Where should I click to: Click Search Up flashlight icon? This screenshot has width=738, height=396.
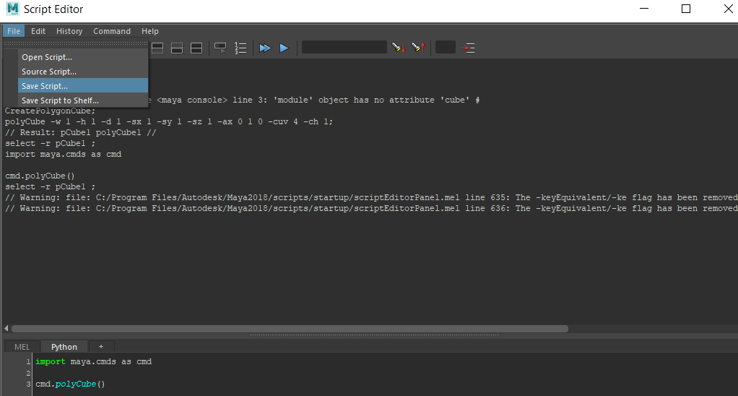[x=418, y=48]
